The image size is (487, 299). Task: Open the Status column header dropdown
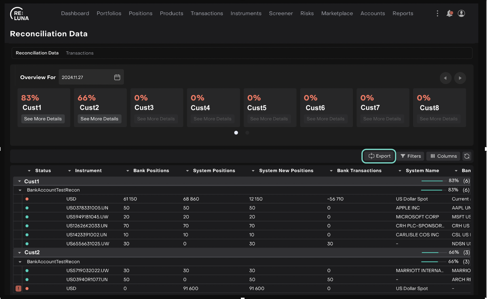[x=29, y=171]
